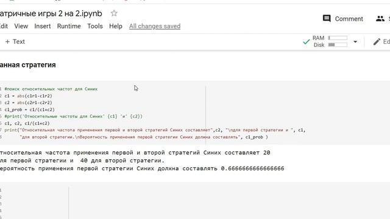390x219 pixels.
Task: Click the code line c2 = abs(c2r1-c2r2)
Action: pos(28,103)
